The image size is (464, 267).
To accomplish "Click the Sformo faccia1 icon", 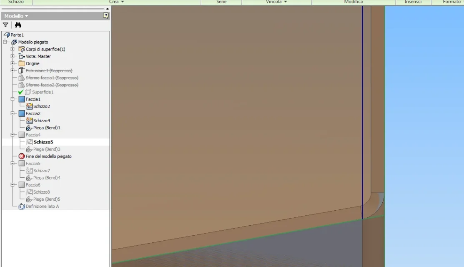I will point(22,78).
